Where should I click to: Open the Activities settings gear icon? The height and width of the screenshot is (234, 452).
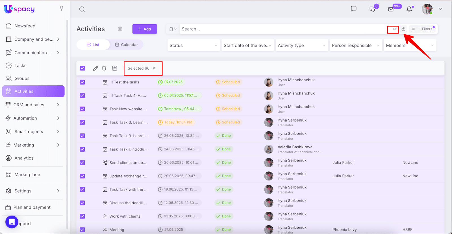pos(120,29)
